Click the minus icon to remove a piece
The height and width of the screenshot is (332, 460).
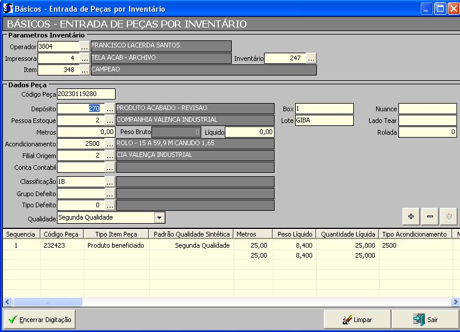(x=430, y=217)
